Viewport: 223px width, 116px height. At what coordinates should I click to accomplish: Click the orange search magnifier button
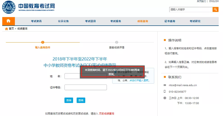point(216,10)
